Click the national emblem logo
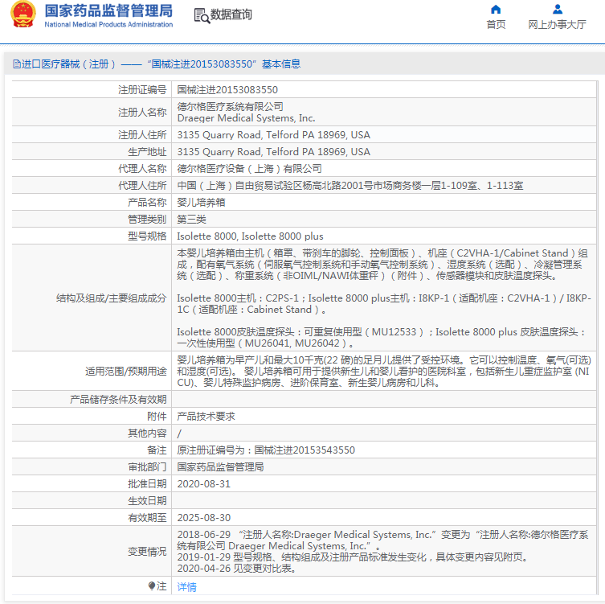The image size is (605, 604). 23,15
